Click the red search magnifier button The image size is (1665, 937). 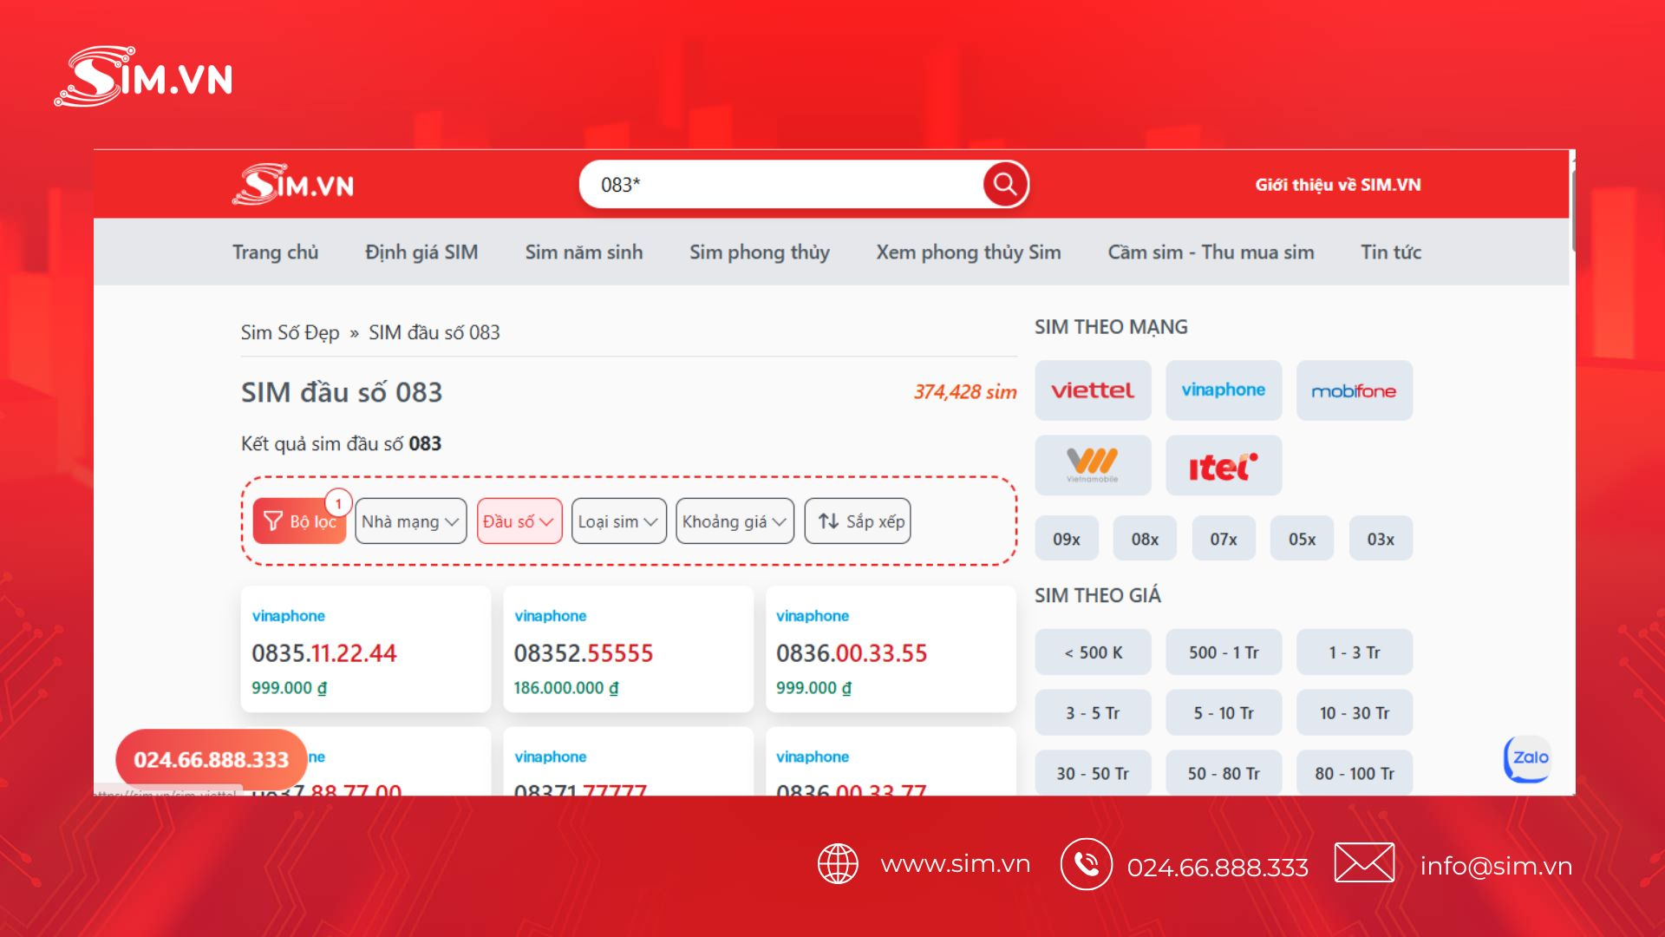point(1005,184)
